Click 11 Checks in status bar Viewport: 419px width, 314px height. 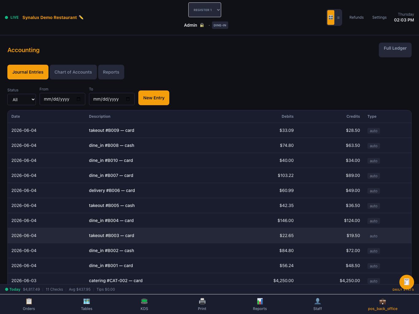pos(54,289)
